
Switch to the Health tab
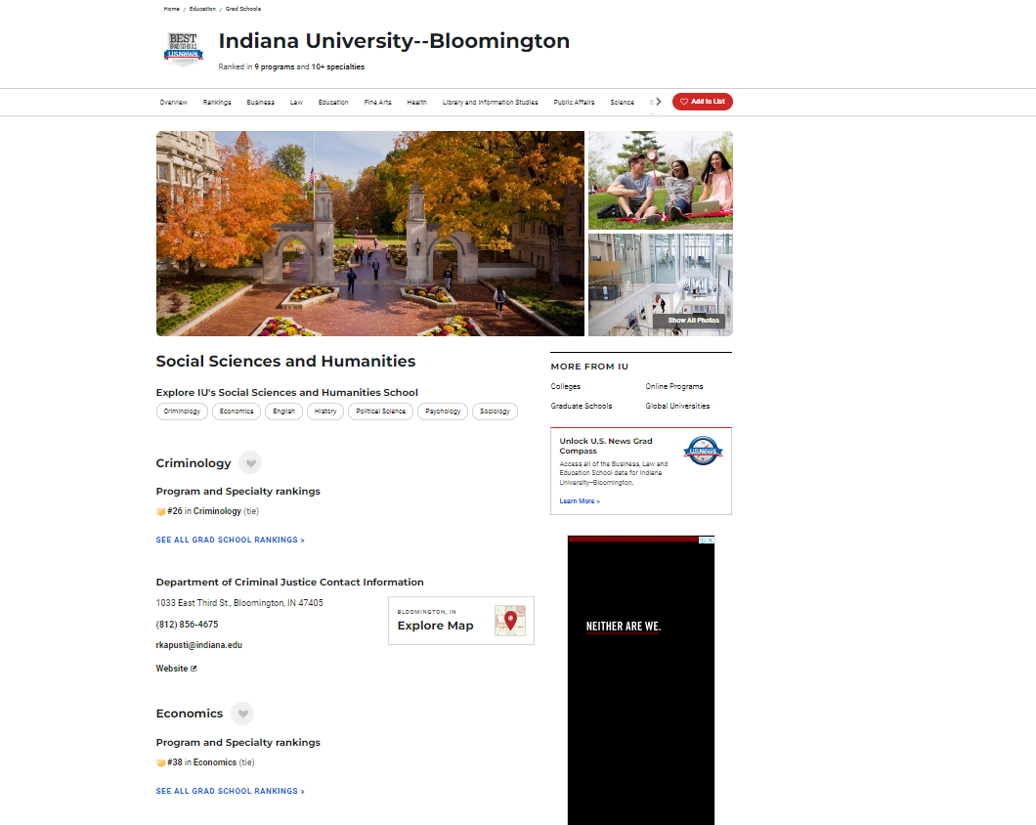click(x=416, y=103)
